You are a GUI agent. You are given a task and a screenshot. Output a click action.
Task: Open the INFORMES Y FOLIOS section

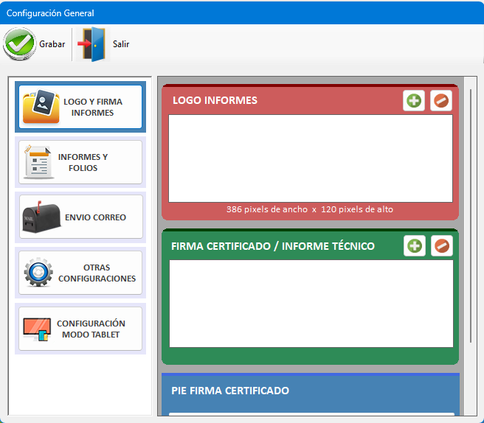coord(80,162)
